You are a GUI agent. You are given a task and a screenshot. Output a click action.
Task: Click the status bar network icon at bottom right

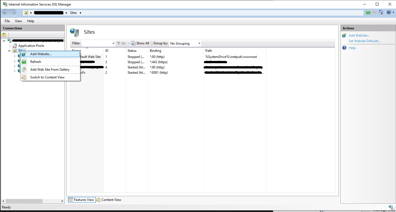coord(391,207)
